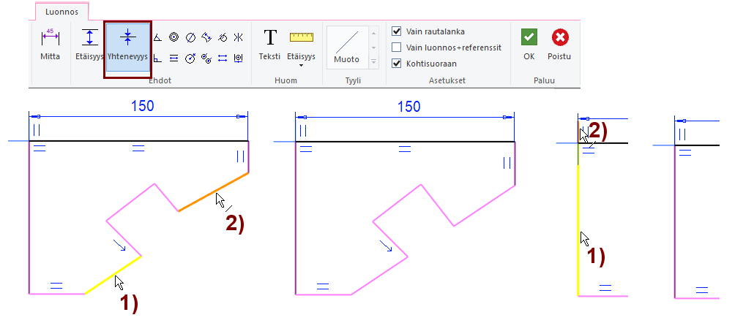Open the Luonnos ribbon tab
The height and width of the screenshot is (323, 754).
[x=61, y=12]
